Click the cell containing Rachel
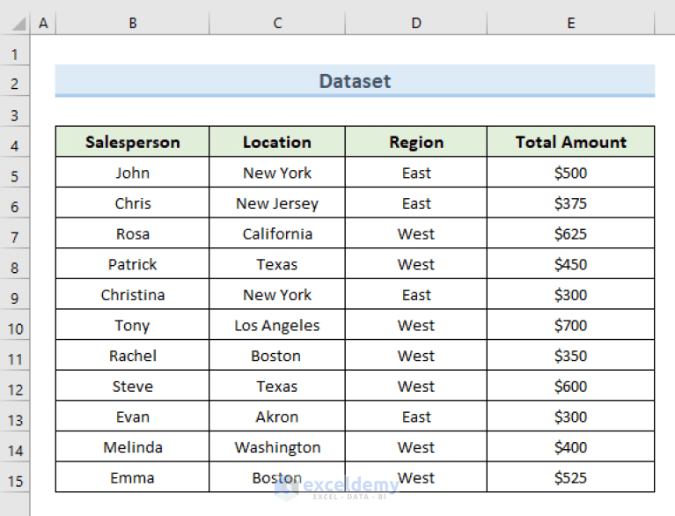The width and height of the screenshot is (675, 516). click(x=133, y=356)
